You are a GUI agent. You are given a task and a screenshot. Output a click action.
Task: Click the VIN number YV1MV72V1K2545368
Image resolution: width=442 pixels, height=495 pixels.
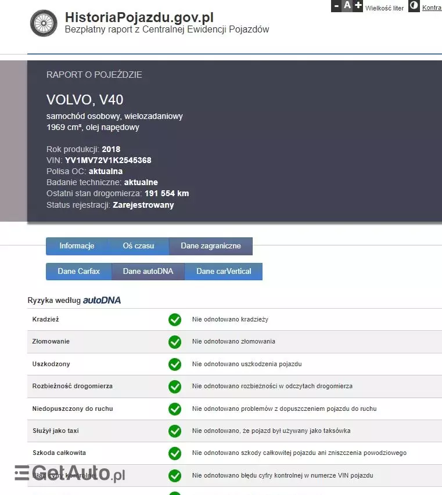click(x=108, y=160)
